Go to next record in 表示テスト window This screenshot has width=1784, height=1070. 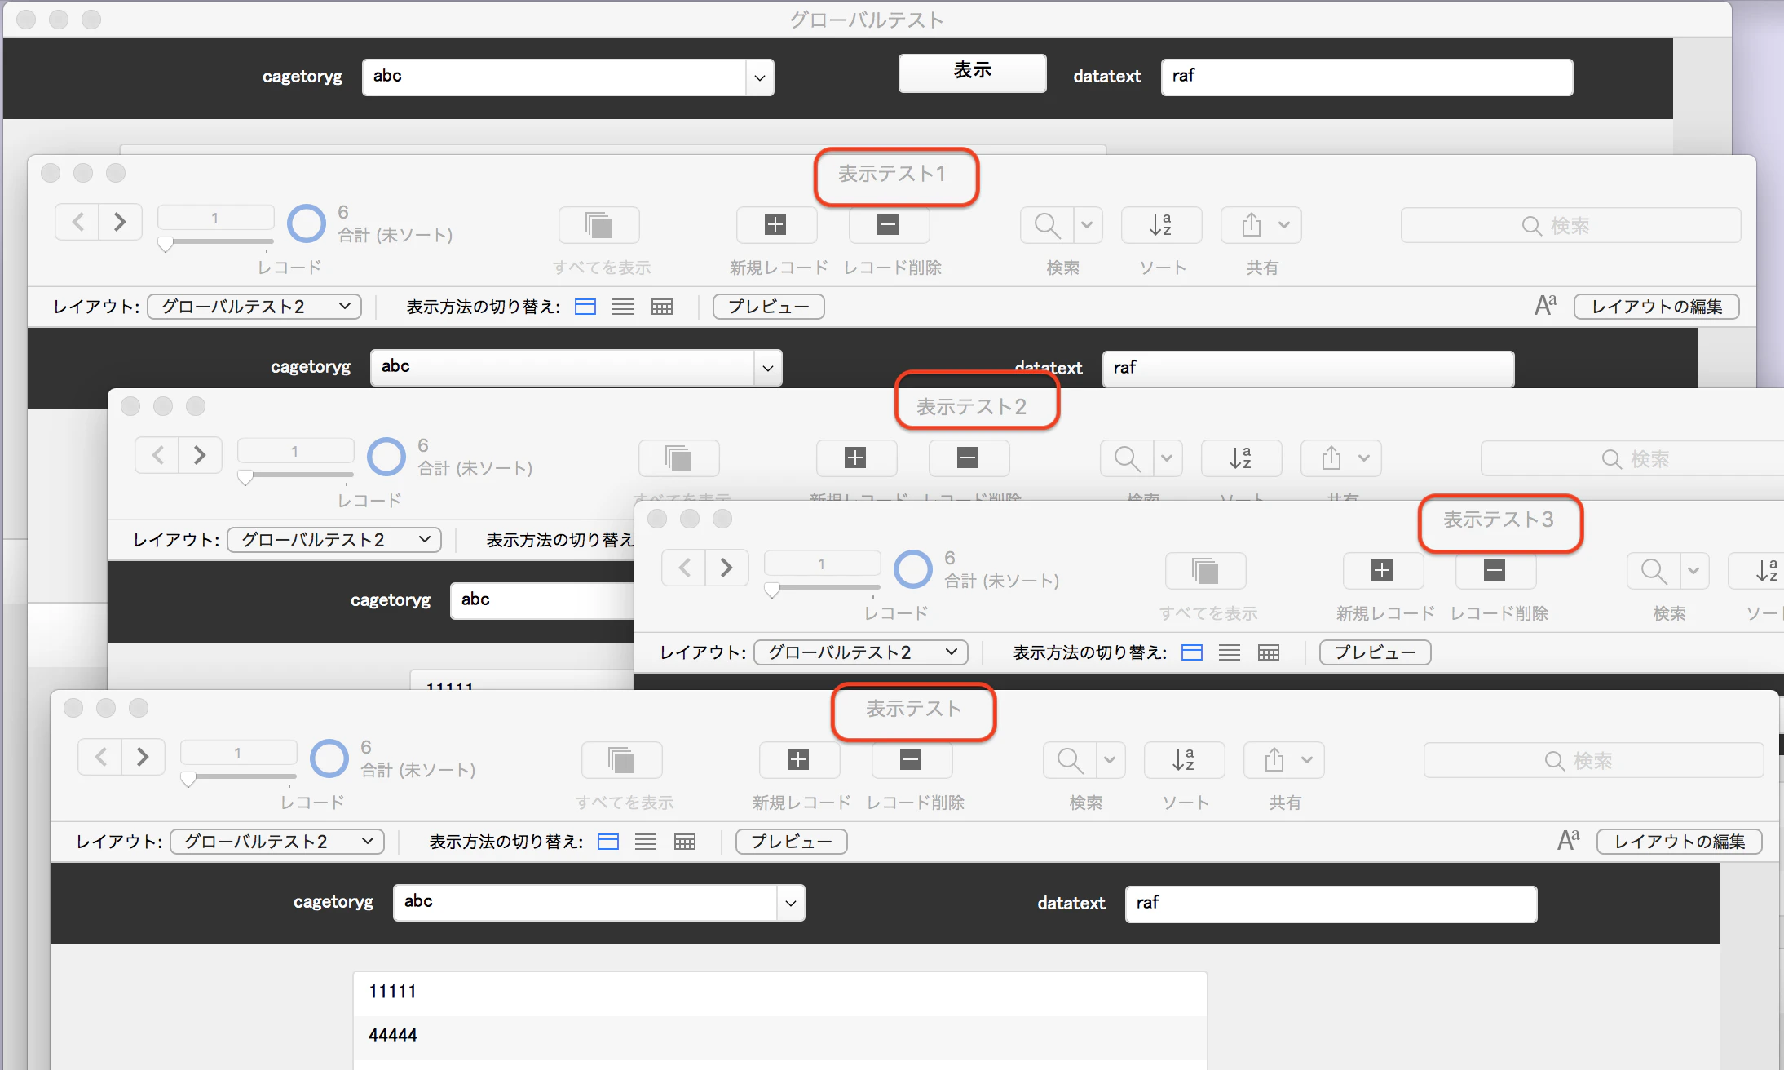click(143, 757)
